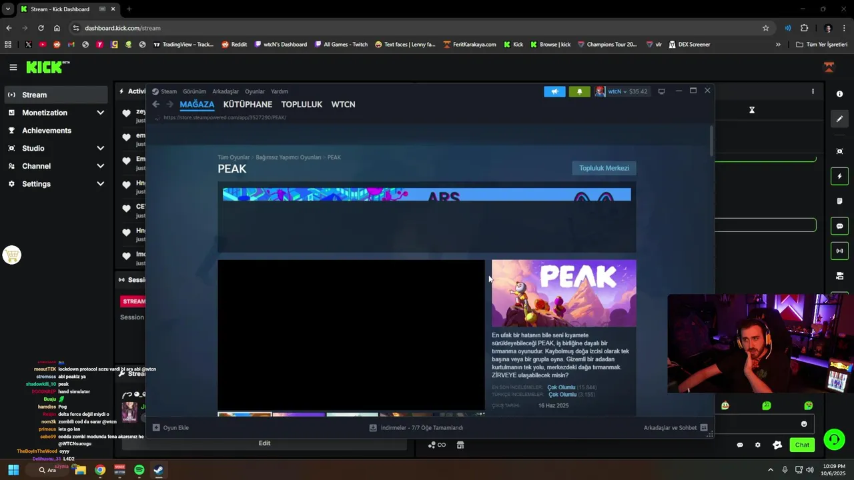Switch to the TOPLULUK tab
The image size is (854, 480).
pos(302,105)
